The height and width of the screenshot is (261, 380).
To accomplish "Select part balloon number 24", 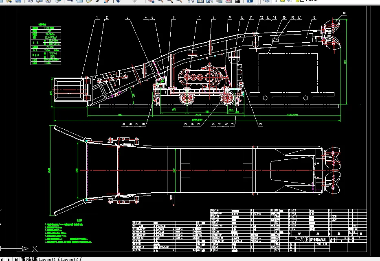I will click(213, 124).
